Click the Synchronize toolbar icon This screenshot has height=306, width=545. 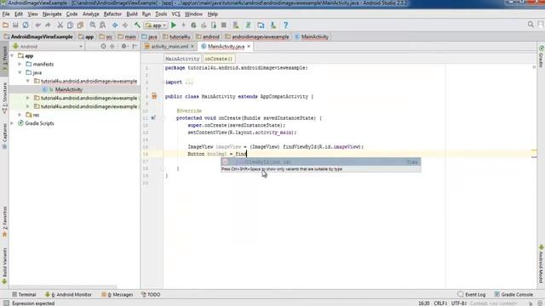coord(26,25)
